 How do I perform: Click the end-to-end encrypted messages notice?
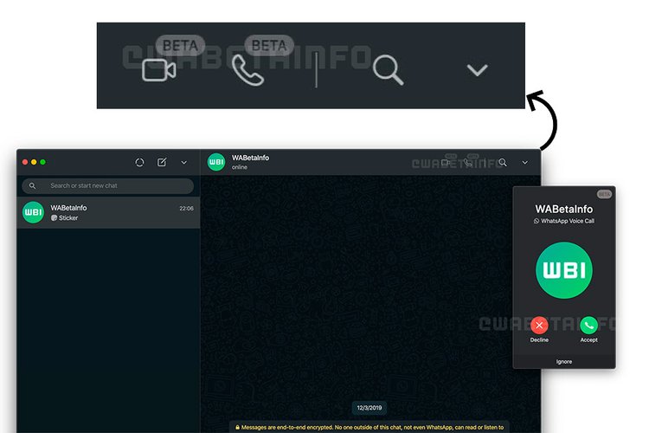tap(369, 427)
